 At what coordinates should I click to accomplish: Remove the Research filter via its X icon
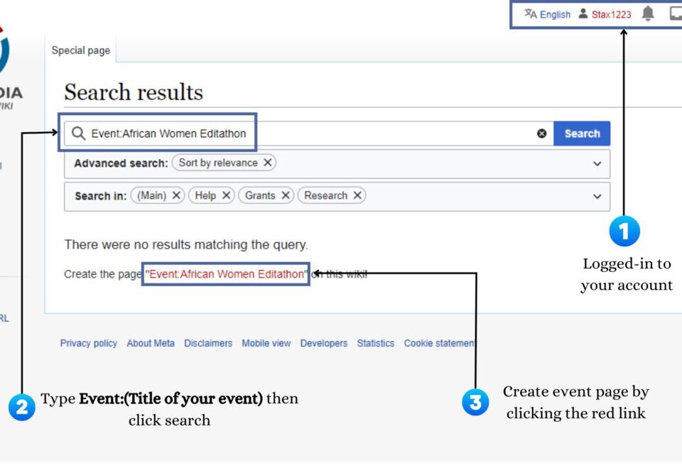pyautogui.click(x=357, y=195)
